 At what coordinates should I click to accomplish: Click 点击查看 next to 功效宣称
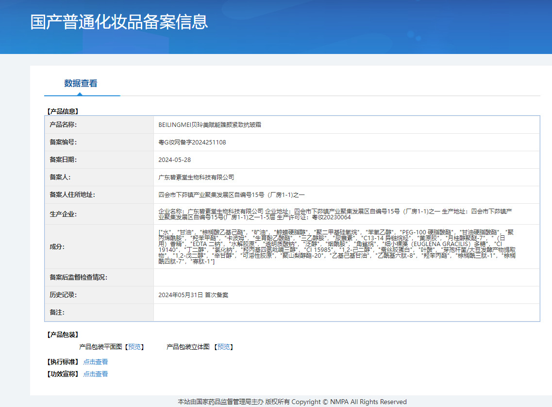[96, 374]
